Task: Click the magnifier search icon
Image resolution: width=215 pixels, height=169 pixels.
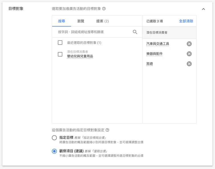Action: pyautogui.click(x=135, y=32)
